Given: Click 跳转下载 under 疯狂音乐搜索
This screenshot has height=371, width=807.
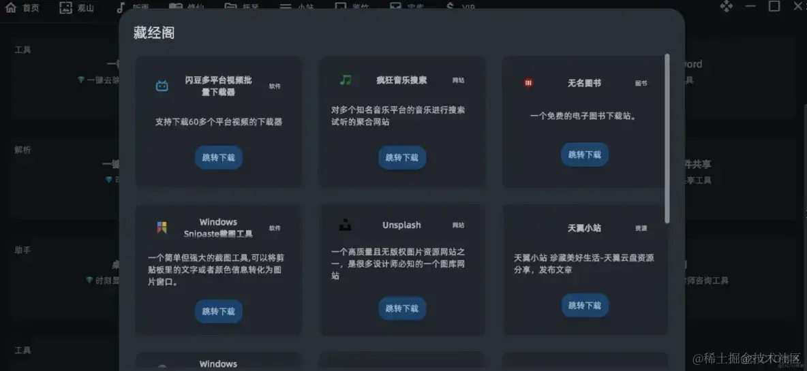Looking at the screenshot, I should pos(402,157).
